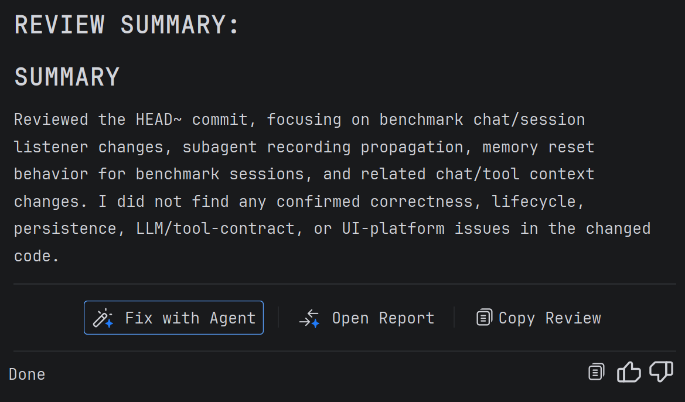Select the Copy Review text label
This screenshot has height=402, width=685.
click(x=550, y=318)
